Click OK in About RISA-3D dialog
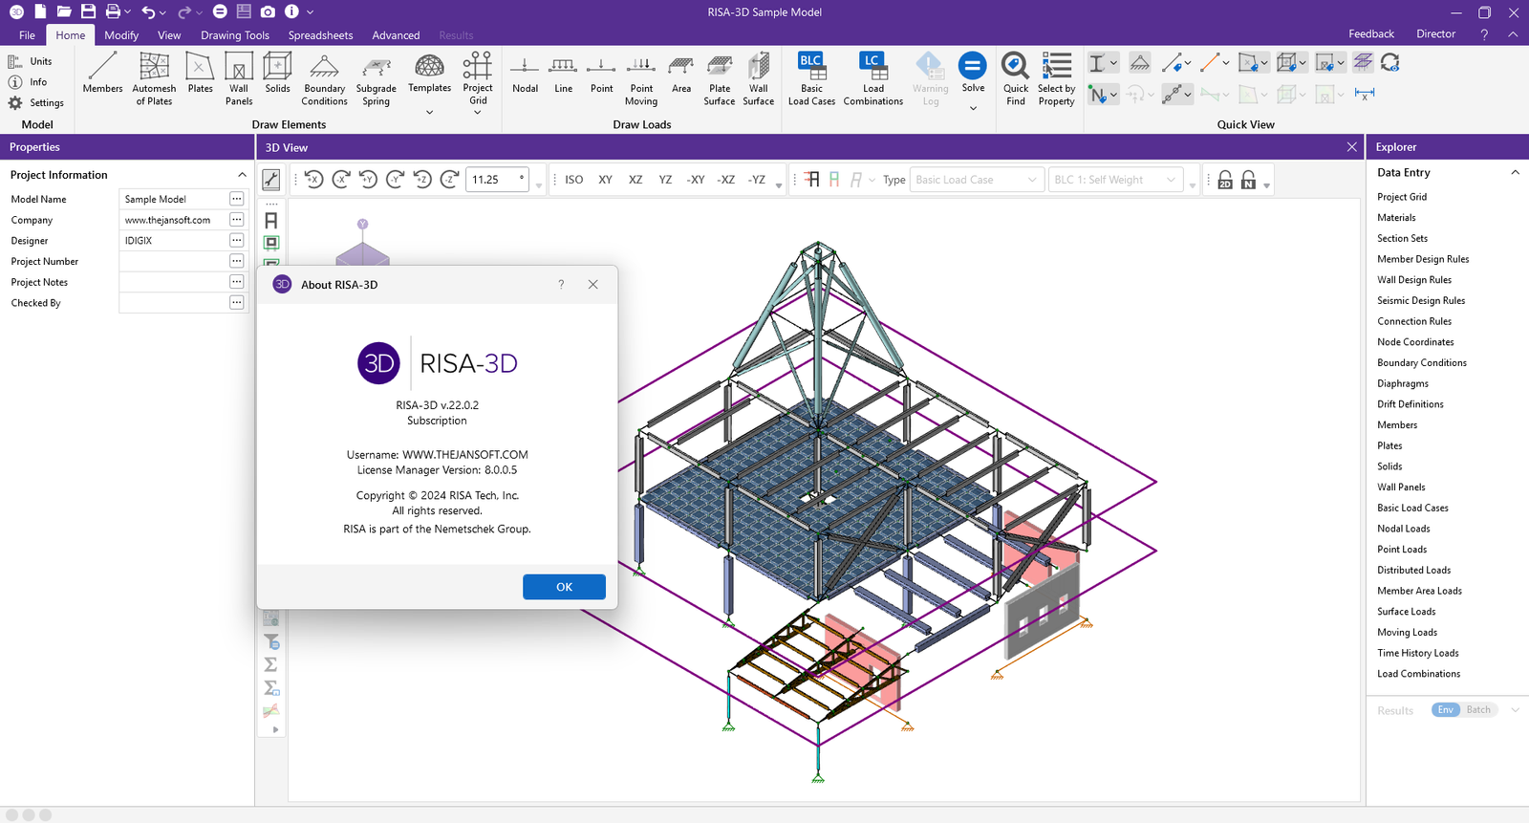 point(564,587)
